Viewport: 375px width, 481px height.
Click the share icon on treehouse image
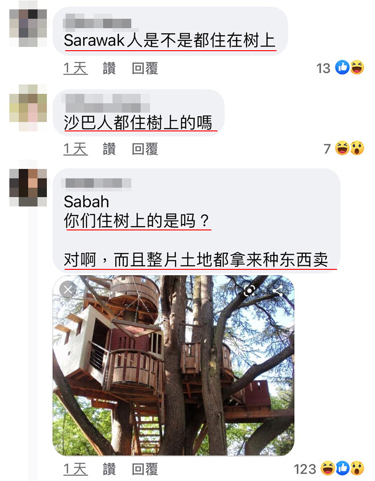(277, 290)
